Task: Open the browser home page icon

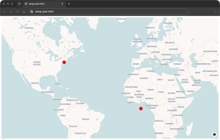Action: [24, 12]
